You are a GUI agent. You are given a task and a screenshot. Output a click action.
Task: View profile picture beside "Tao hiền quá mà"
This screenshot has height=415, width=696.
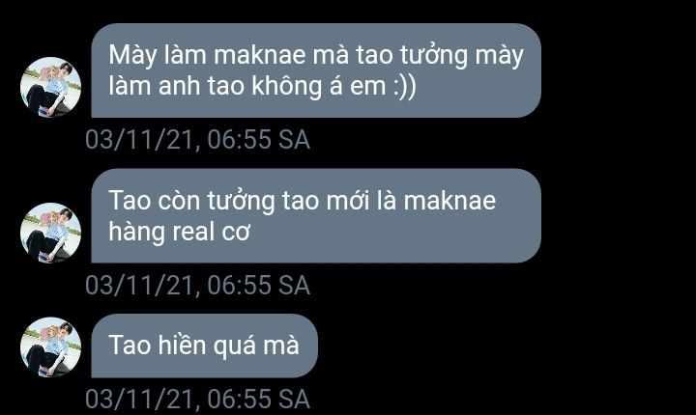[x=50, y=346]
